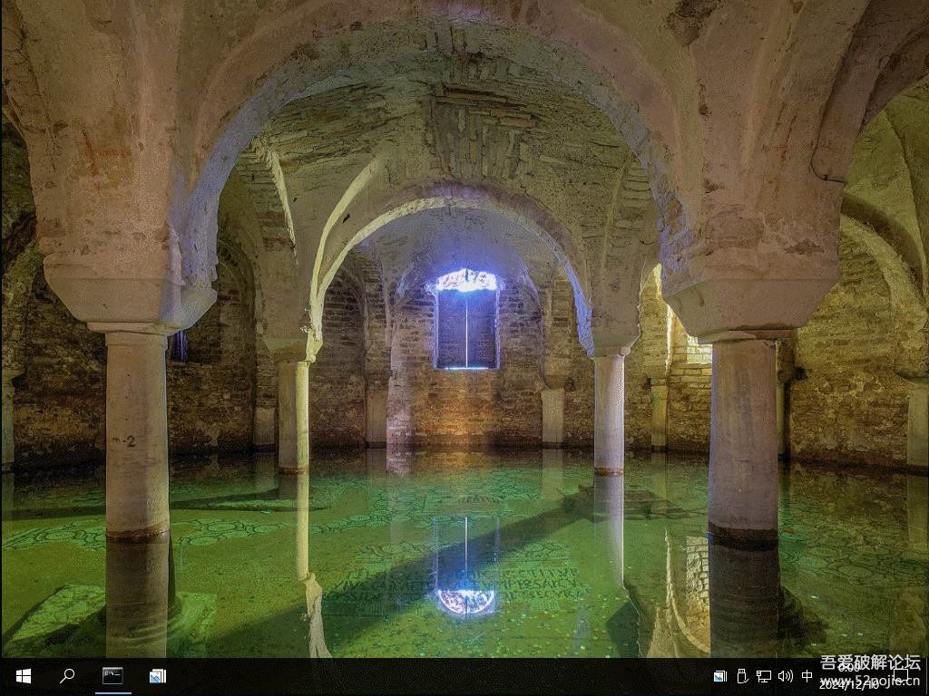Open the speaker volume tray icon
929x696 pixels.
click(x=786, y=676)
